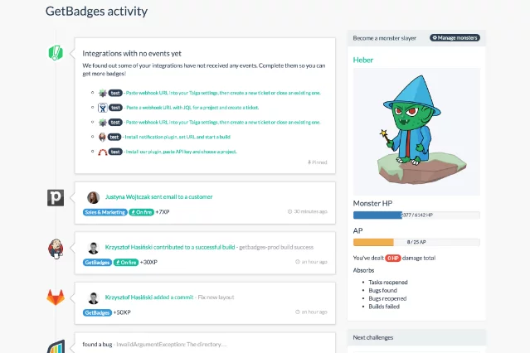Viewport: 530px width, 353px height.
Task: Click '30 minutes ago' timestamp
Action: [x=307, y=211]
